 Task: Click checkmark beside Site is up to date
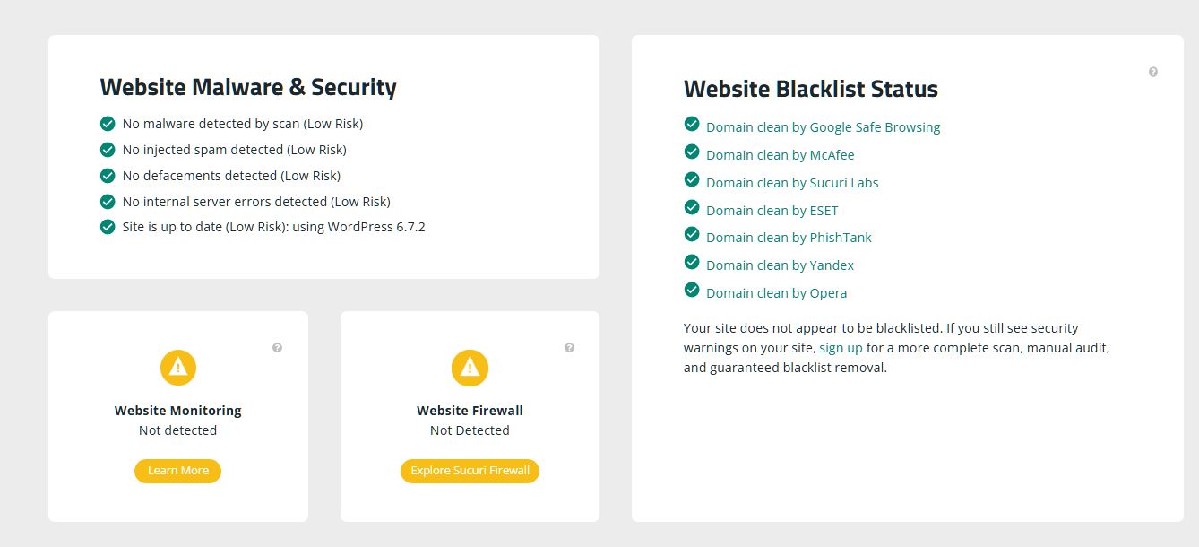point(108,227)
